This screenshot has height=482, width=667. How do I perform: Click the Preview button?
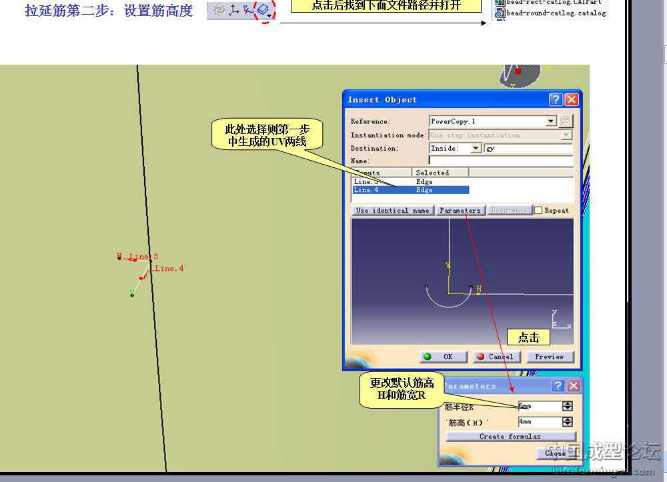[x=550, y=357]
